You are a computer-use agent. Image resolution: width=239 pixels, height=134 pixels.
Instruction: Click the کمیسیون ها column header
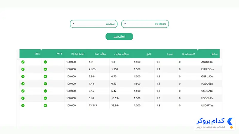point(189,54)
